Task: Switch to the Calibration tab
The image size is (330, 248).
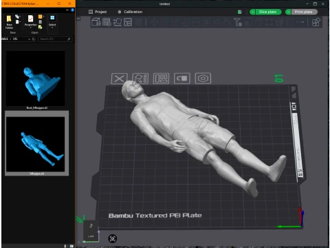Action: click(130, 12)
